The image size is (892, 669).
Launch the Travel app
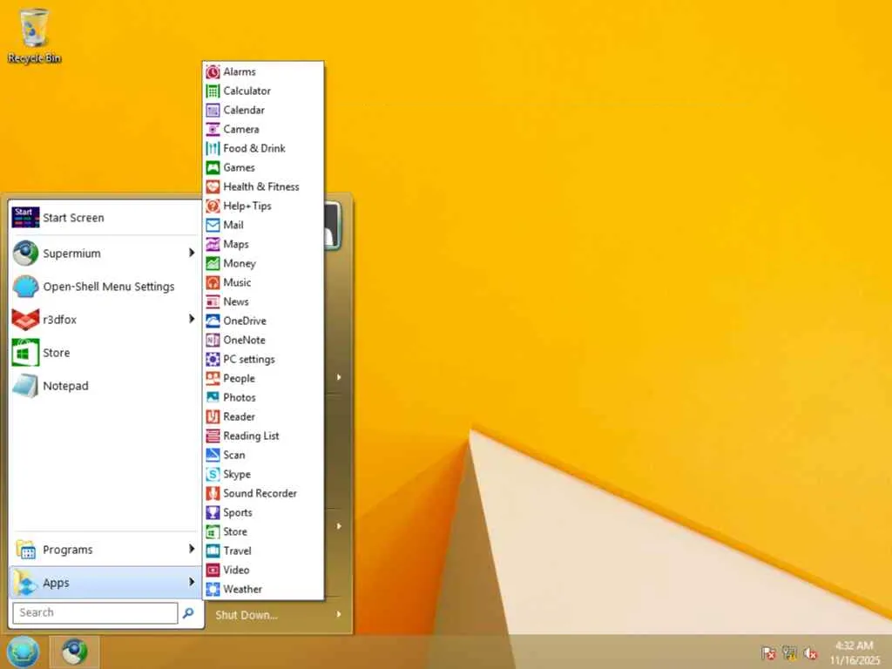[x=263, y=551]
